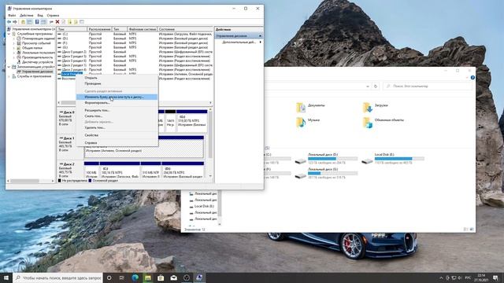Choose Удалить том in the context menu
The height and width of the screenshot is (283, 504).
click(x=117, y=127)
